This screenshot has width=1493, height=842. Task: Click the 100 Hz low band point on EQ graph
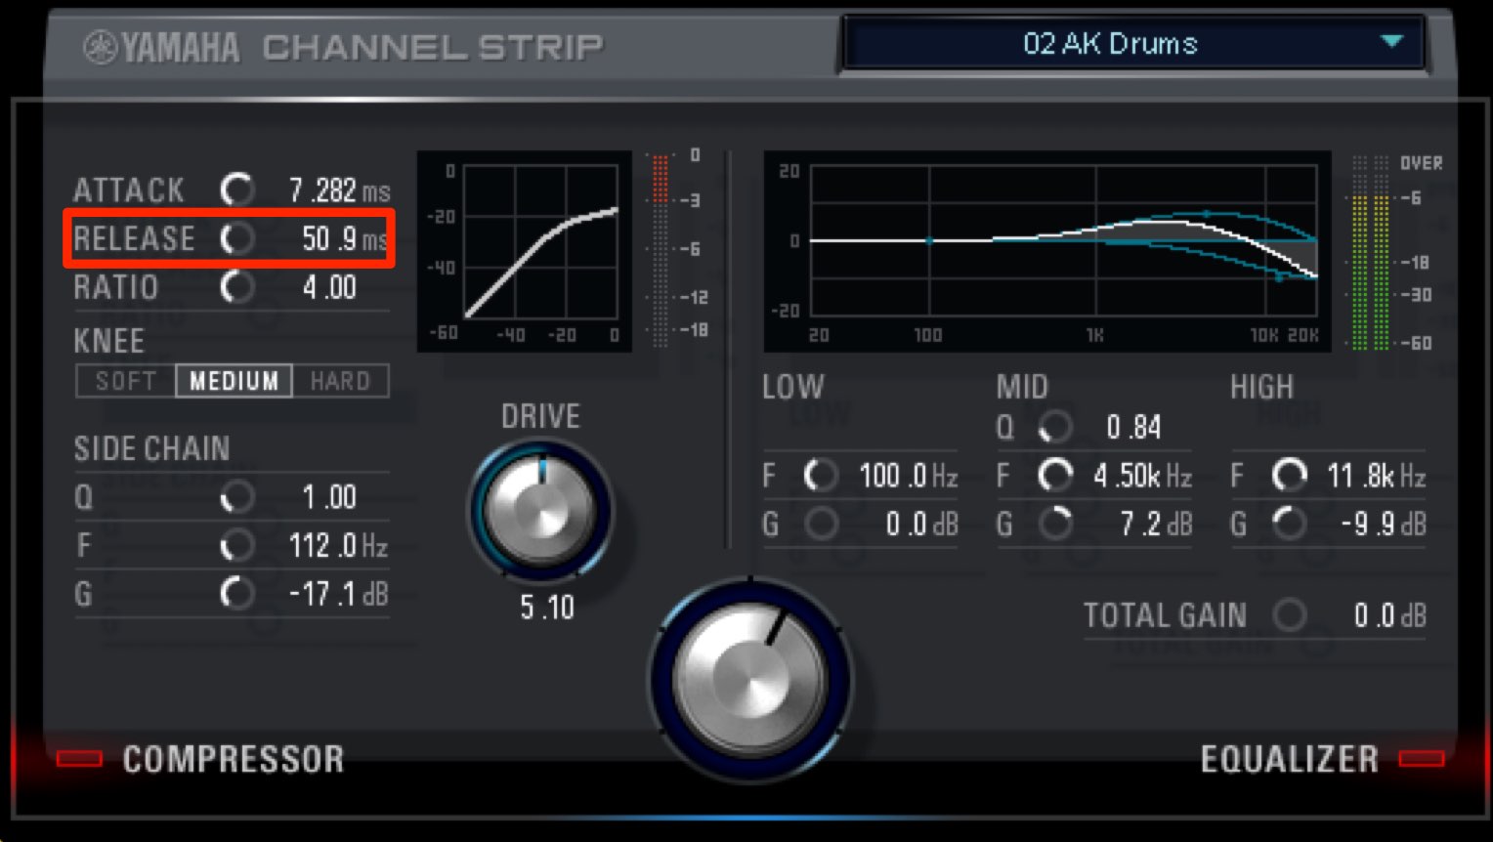(929, 240)
